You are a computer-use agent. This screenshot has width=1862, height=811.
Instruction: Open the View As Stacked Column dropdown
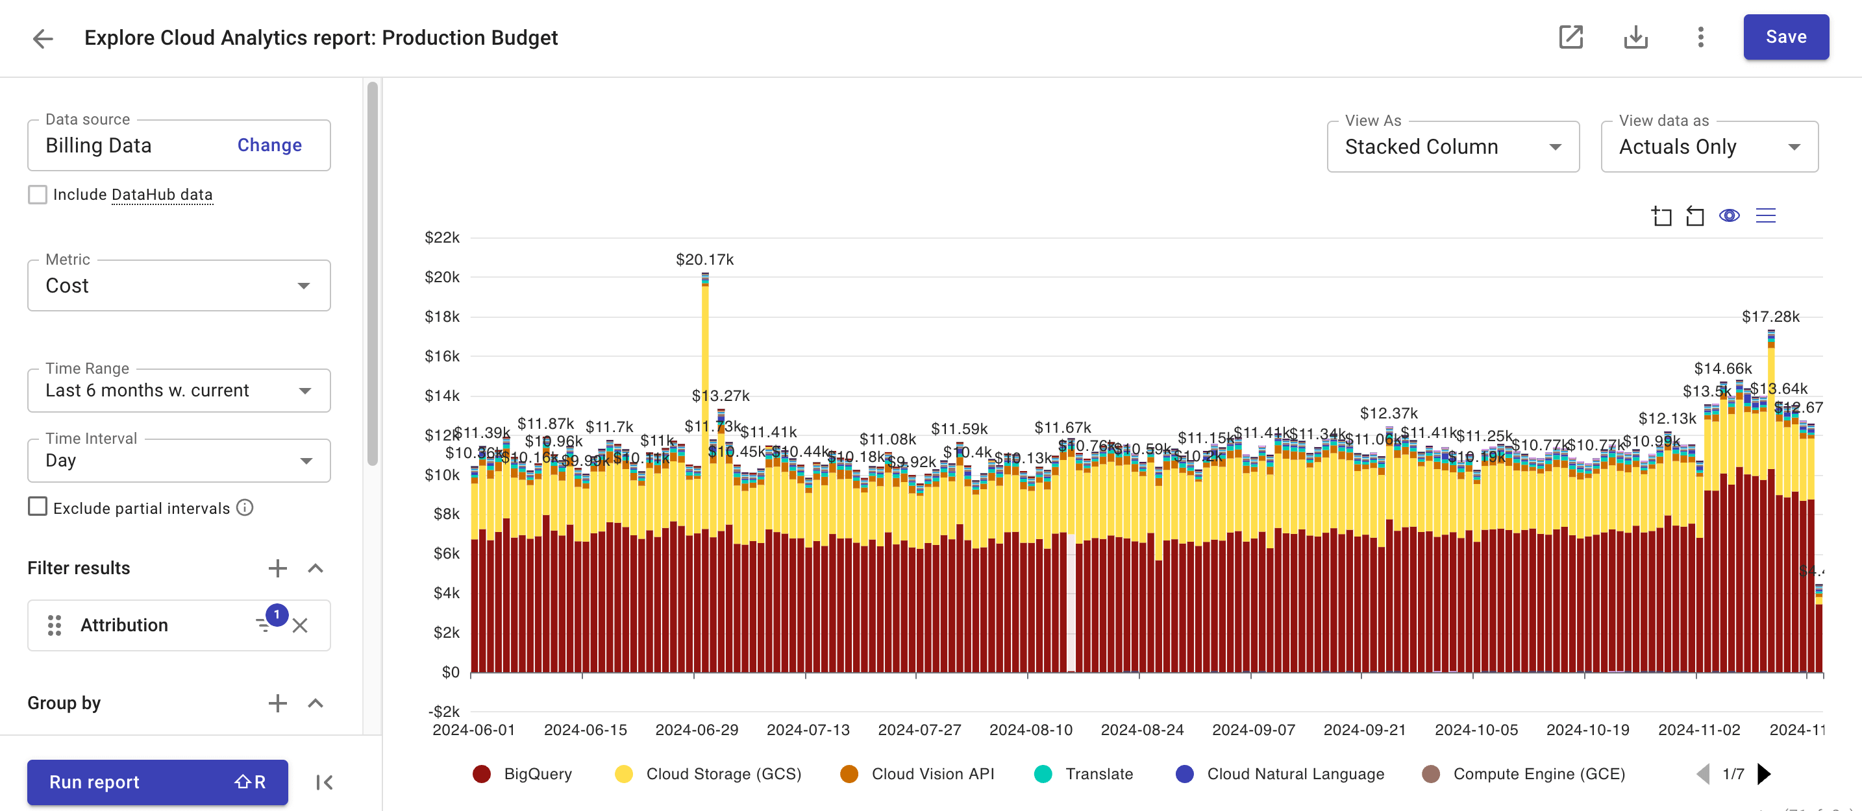pos(1452,147)
